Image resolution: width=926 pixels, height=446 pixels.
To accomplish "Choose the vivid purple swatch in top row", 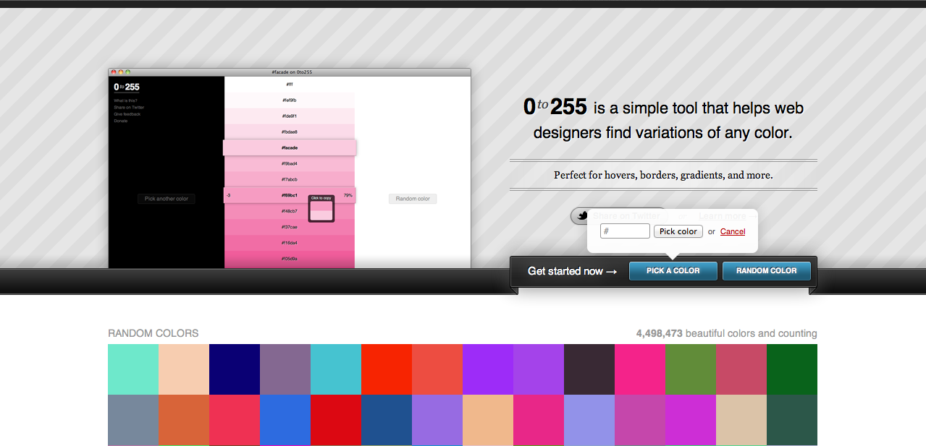I will (488, 369).
